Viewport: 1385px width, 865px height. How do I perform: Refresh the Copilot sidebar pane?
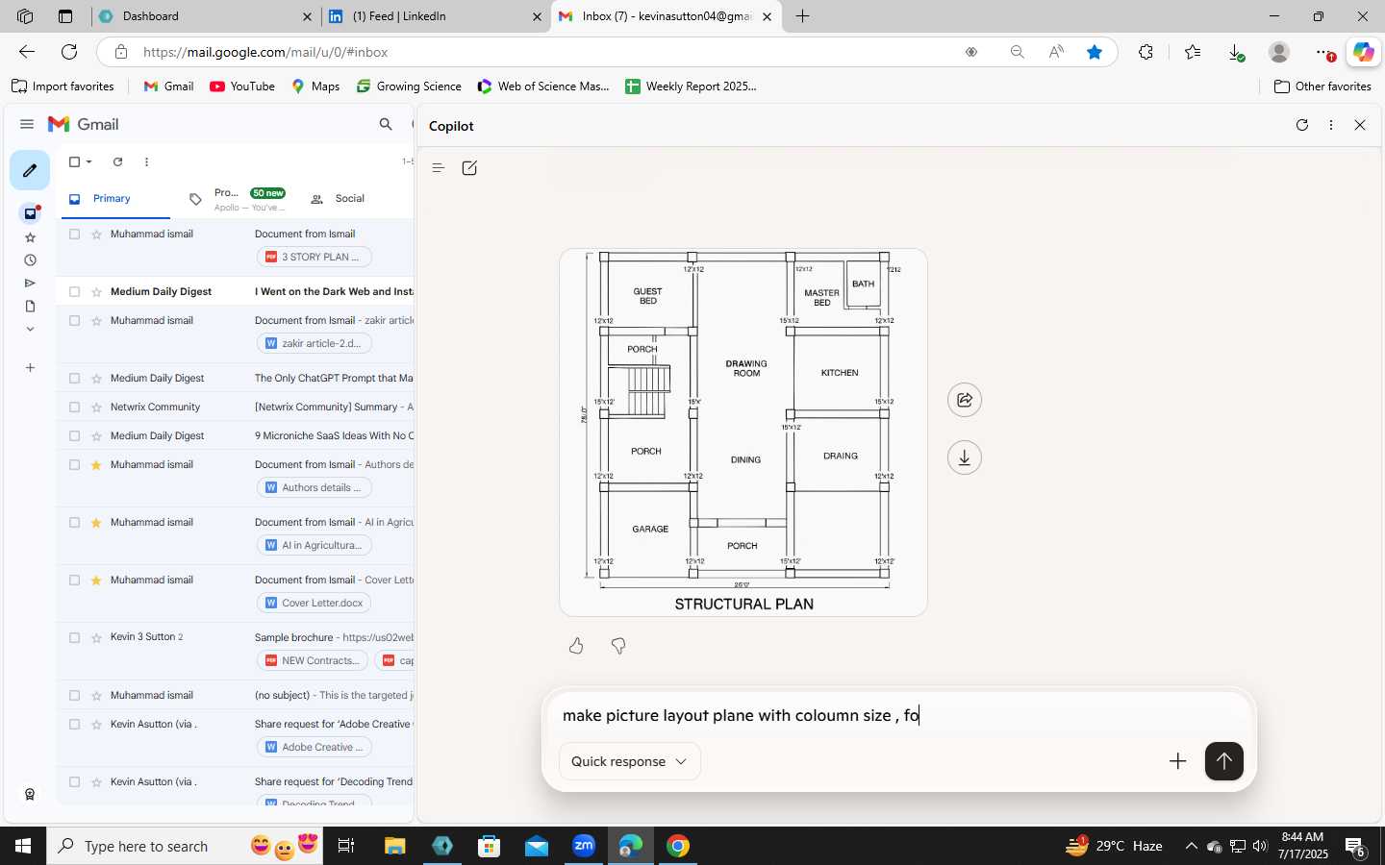(x=1302, y=125)
